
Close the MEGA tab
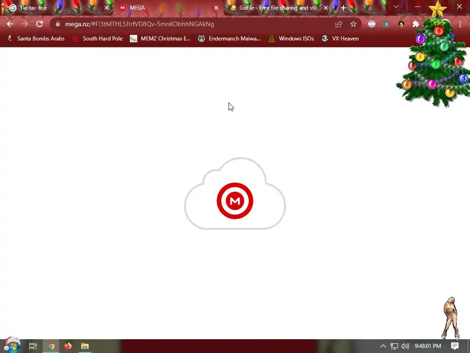[216, 8]
